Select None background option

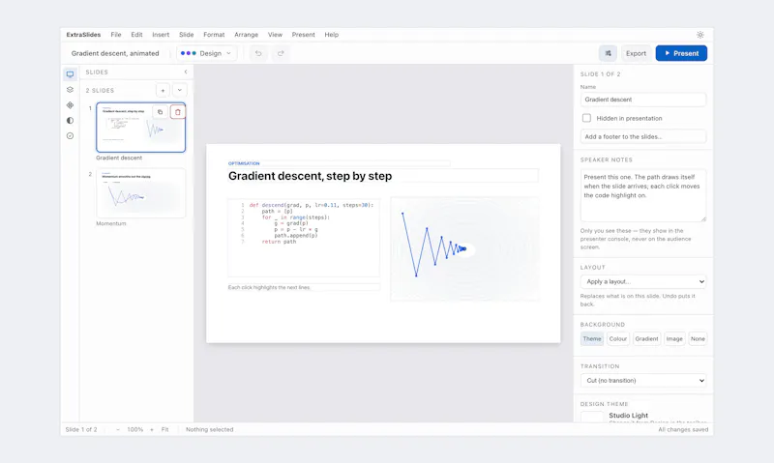698,338
